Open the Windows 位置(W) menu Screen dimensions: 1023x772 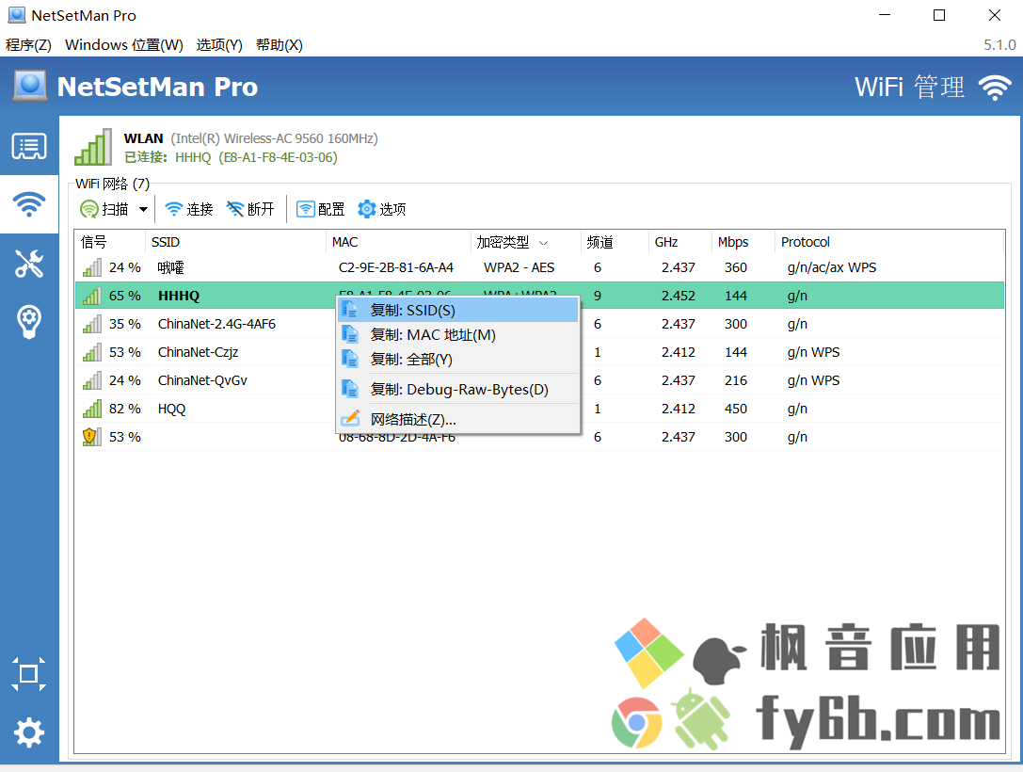(124, 45)
